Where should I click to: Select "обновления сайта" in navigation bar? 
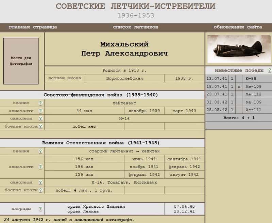click(x=238, y=27)
